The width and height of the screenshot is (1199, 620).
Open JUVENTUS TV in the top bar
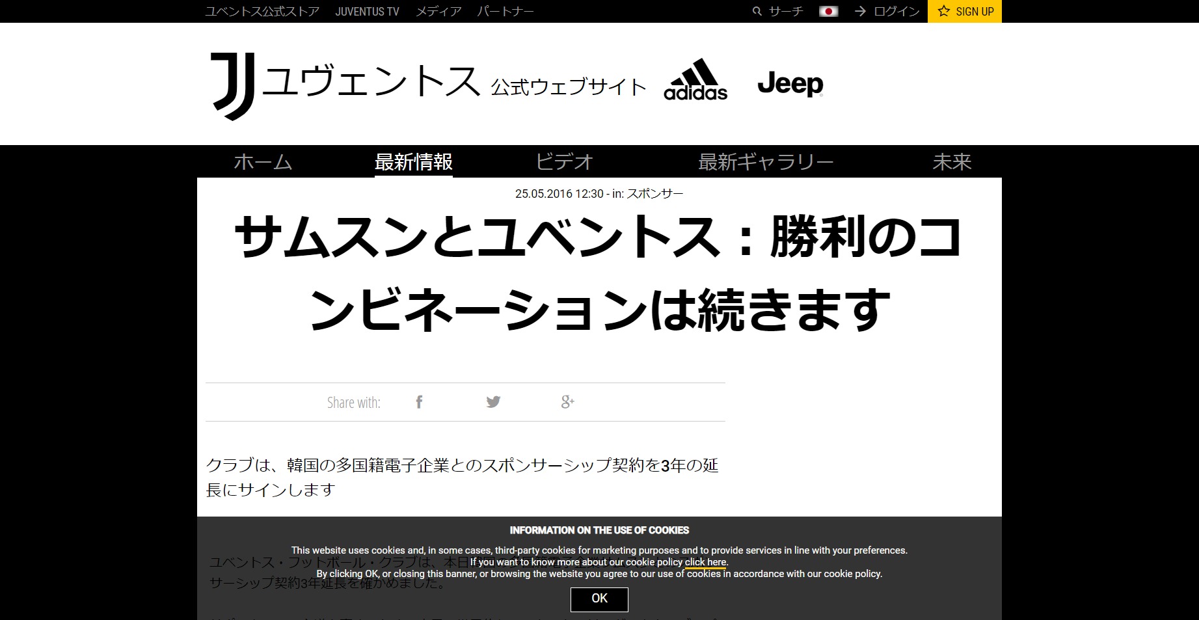click(x=367, y=11)
